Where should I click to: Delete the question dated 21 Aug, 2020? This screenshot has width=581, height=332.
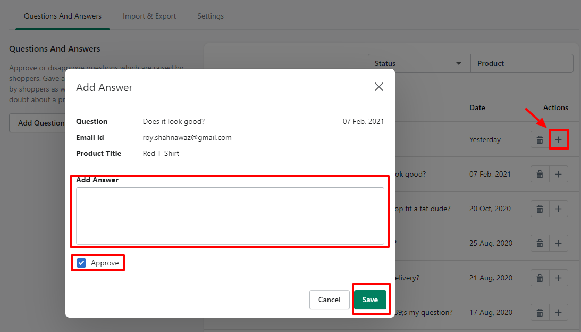[x=540, y=278]
